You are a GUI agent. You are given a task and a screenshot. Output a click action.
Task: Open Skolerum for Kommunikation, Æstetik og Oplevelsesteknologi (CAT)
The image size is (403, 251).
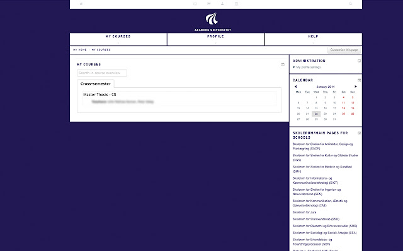(x=320, y=203)
